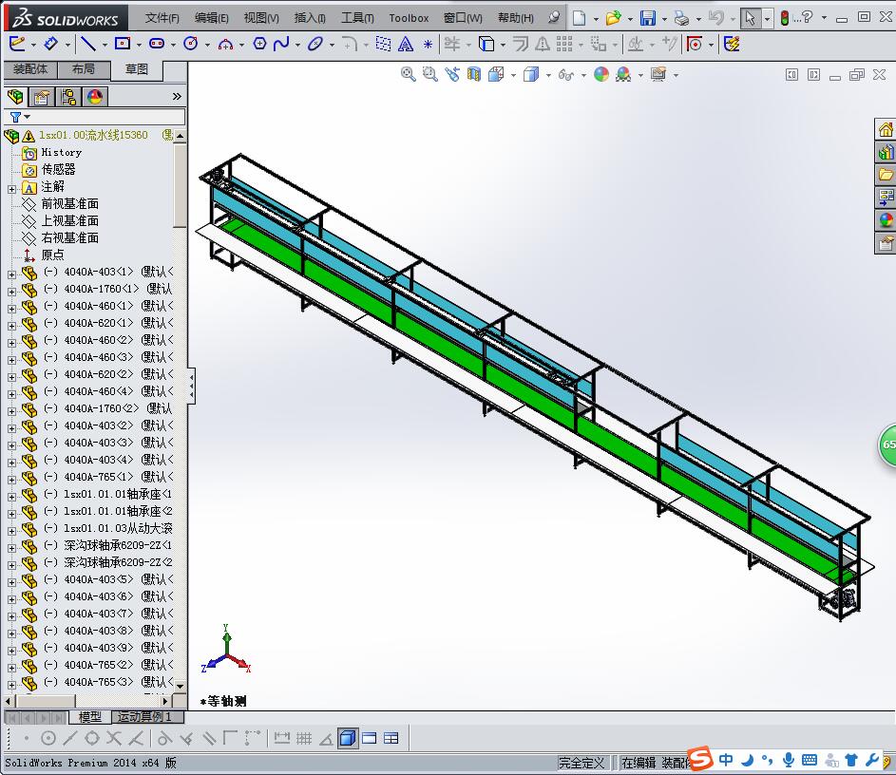Toggle four-view viewport layout icon

[x=391, y=739]
